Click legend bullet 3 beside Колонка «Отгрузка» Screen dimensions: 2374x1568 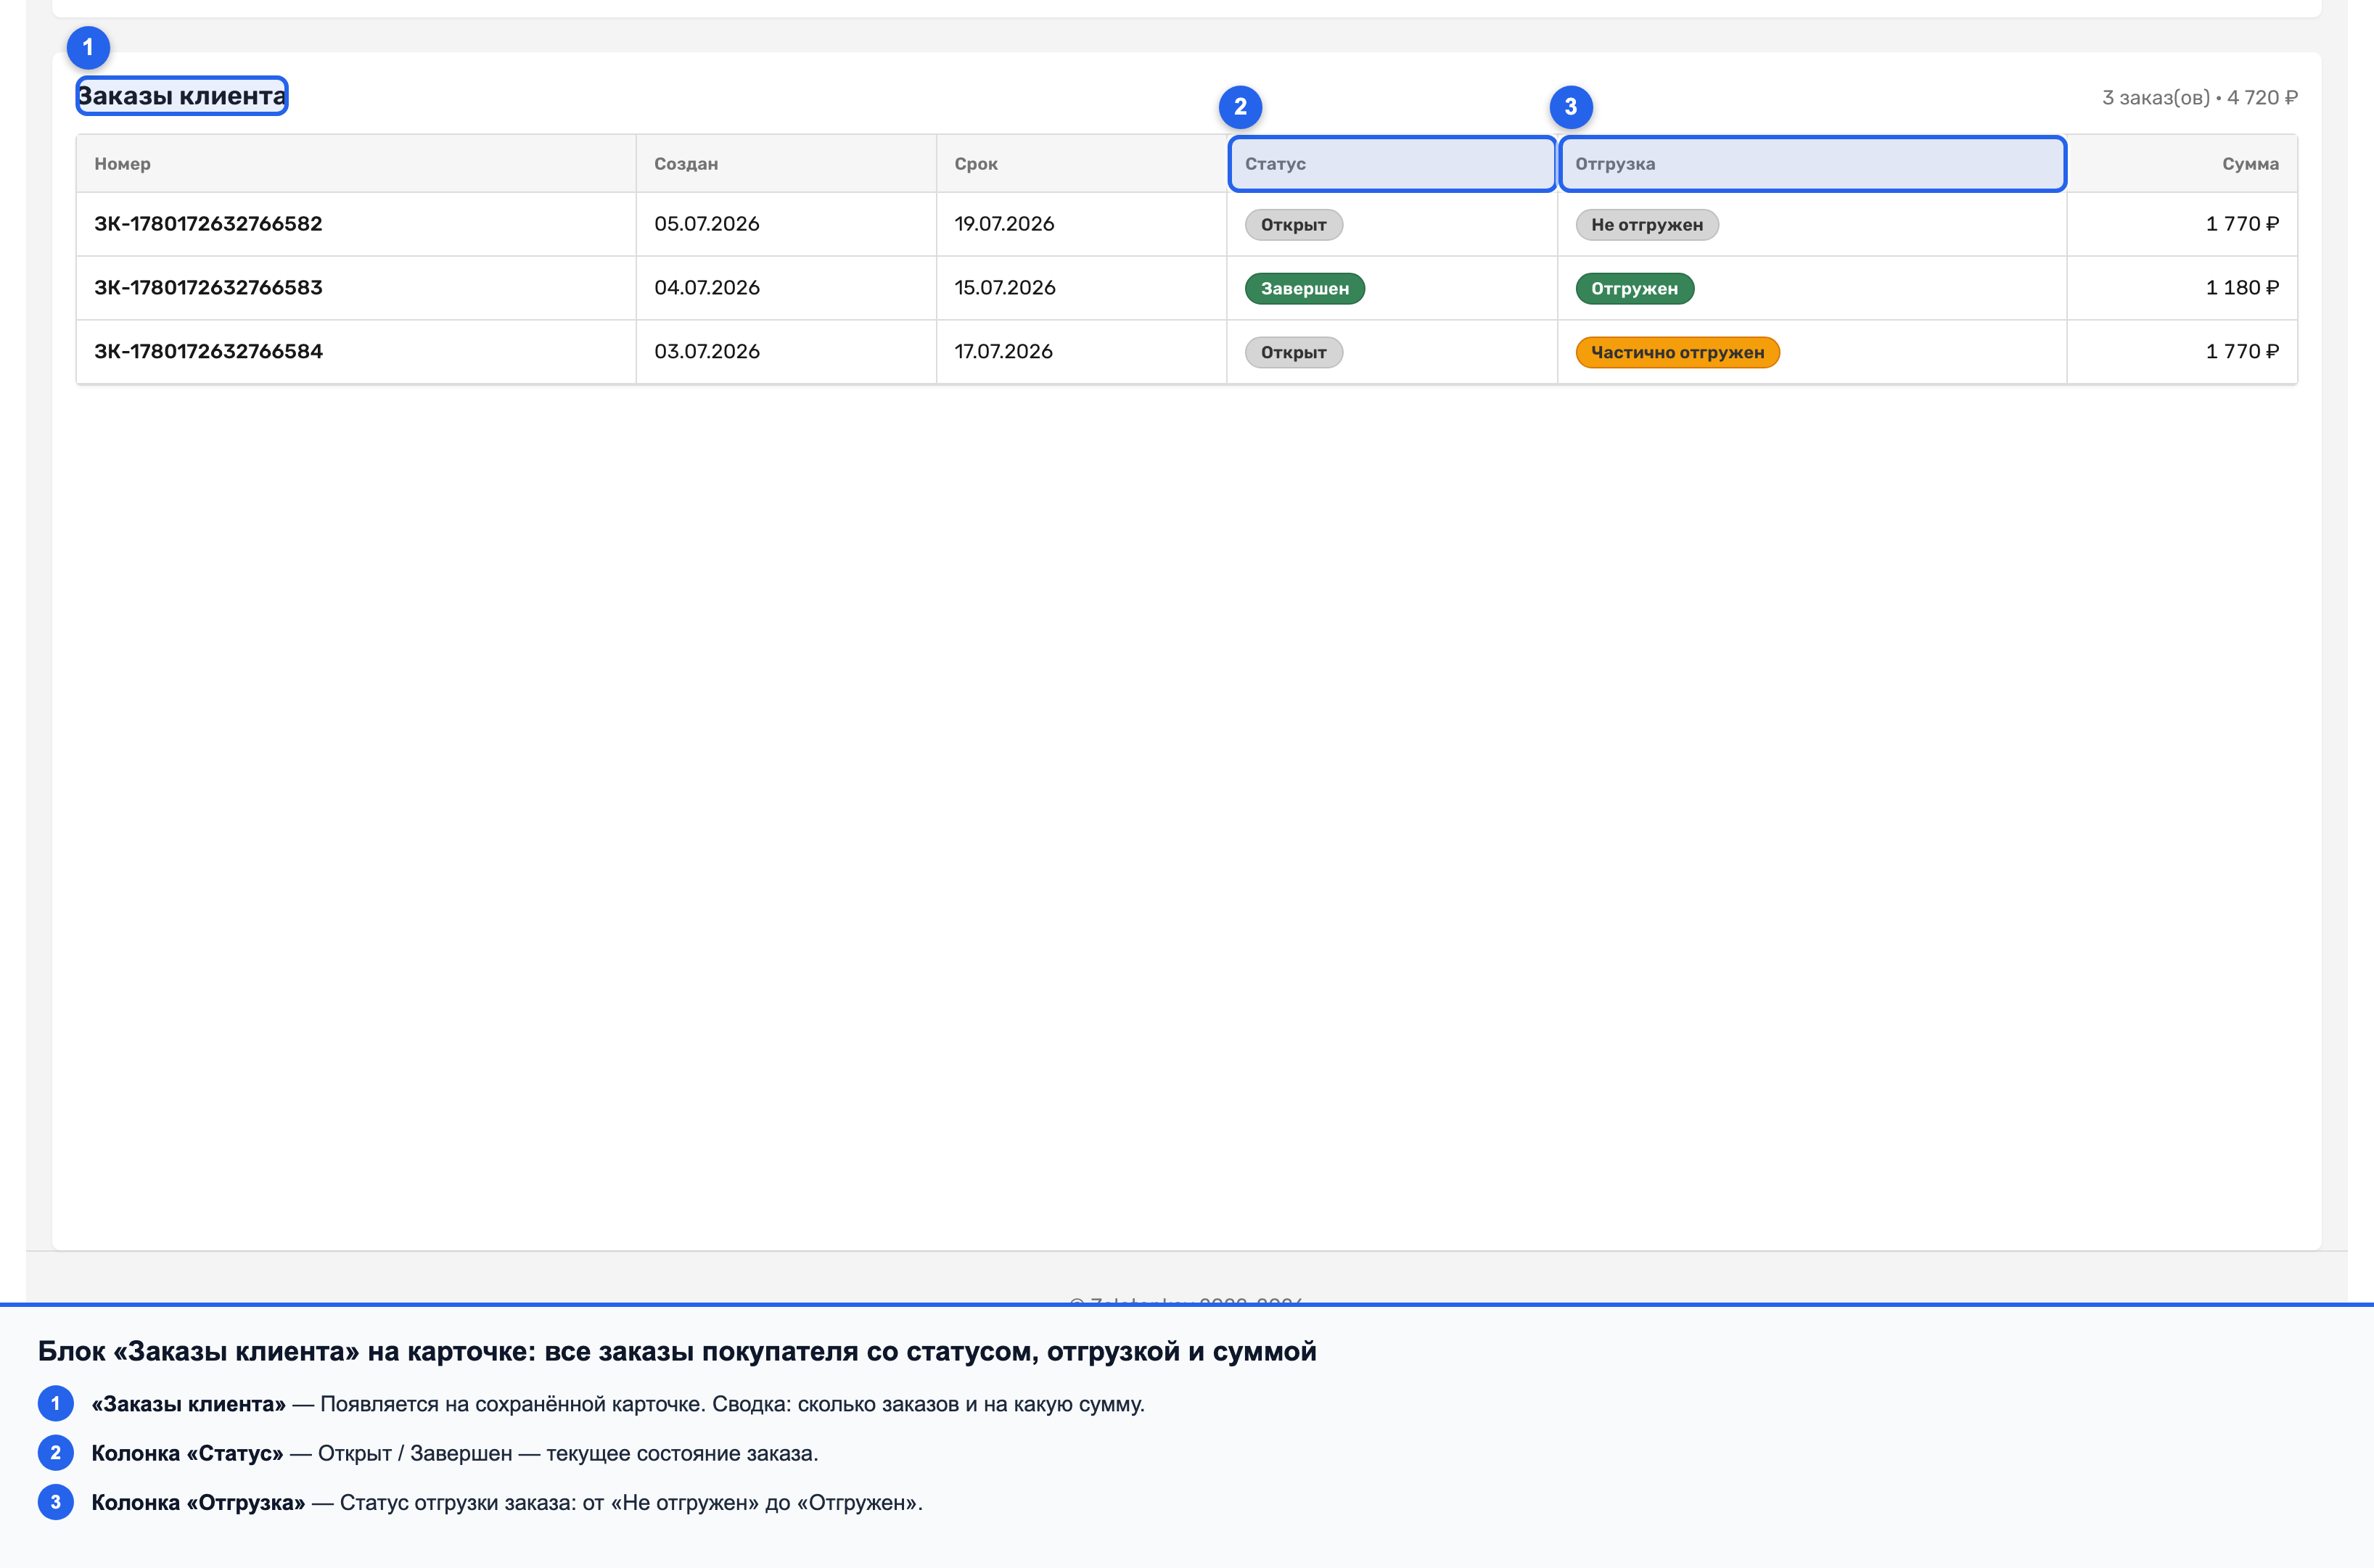click(x=56, y=1502)
